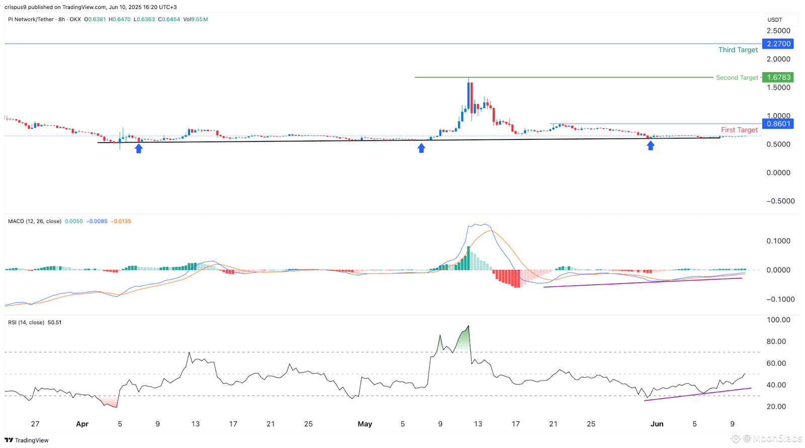Viewport: 805px width, 448px height.
Task: Click the Apr label on time axis
Action: pyautogui.click(x=82, y=424)
